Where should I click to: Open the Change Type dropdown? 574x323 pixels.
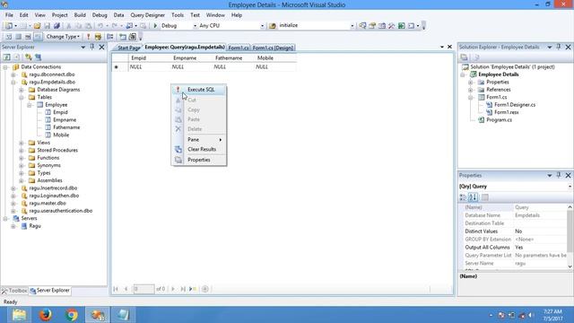[x=63, y=37]
